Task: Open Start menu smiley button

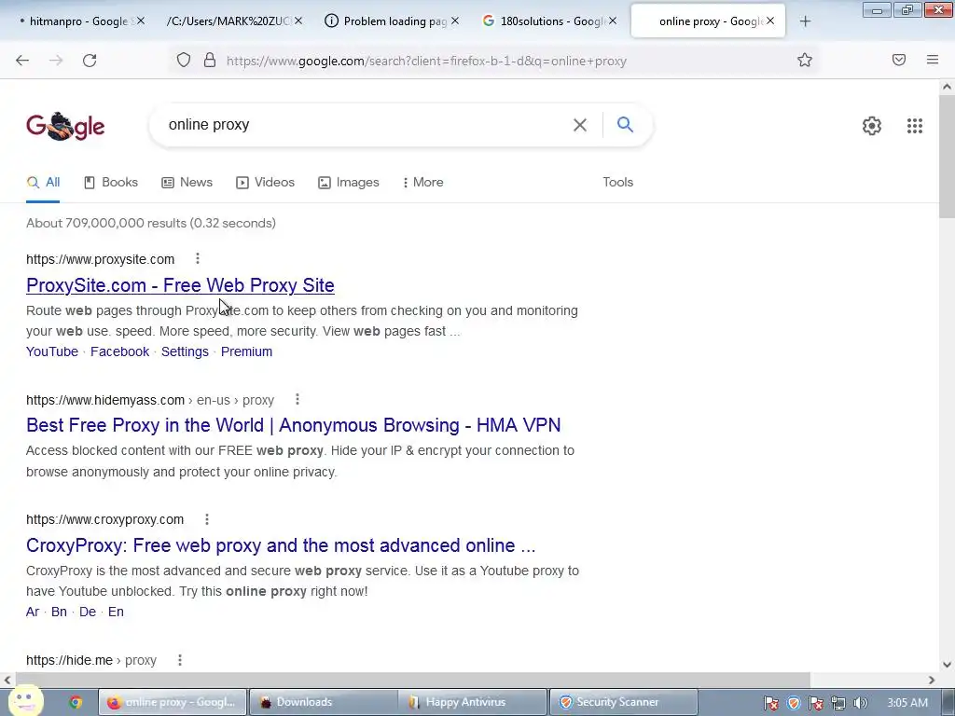Action: [26, 701]
